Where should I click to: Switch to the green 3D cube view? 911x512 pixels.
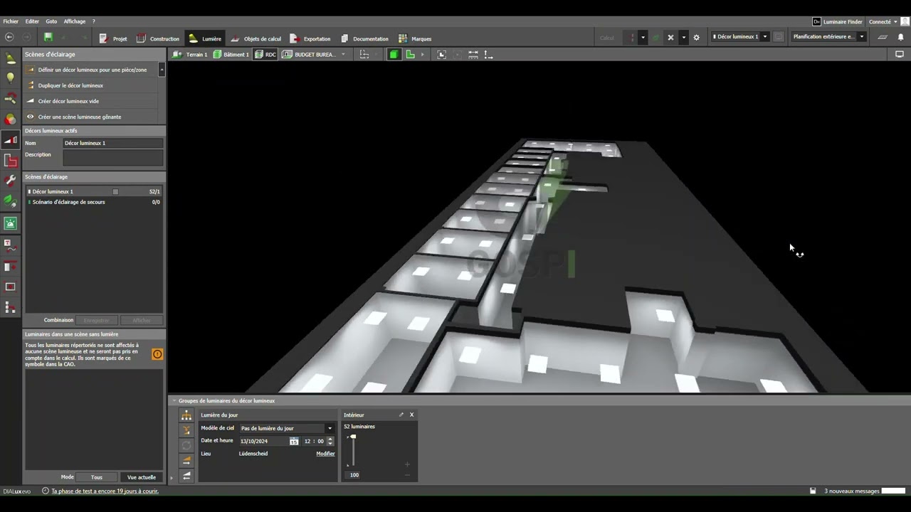coord(394,55)
